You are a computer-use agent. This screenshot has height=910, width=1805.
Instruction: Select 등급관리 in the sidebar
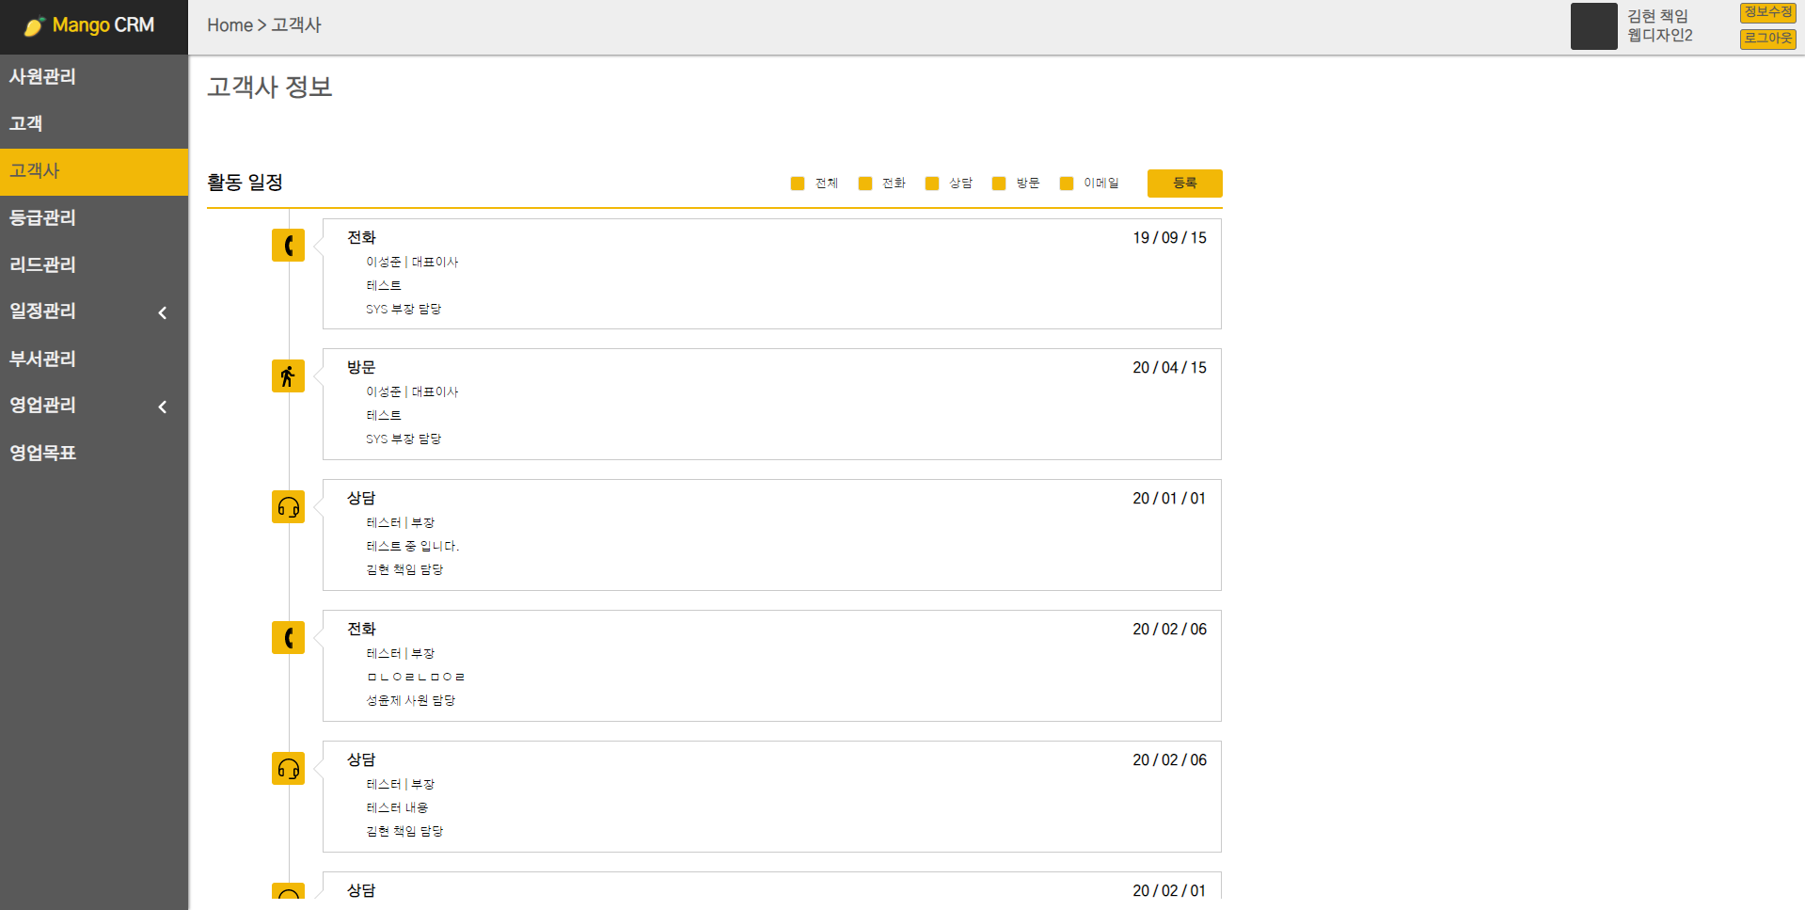pos(42,217)
